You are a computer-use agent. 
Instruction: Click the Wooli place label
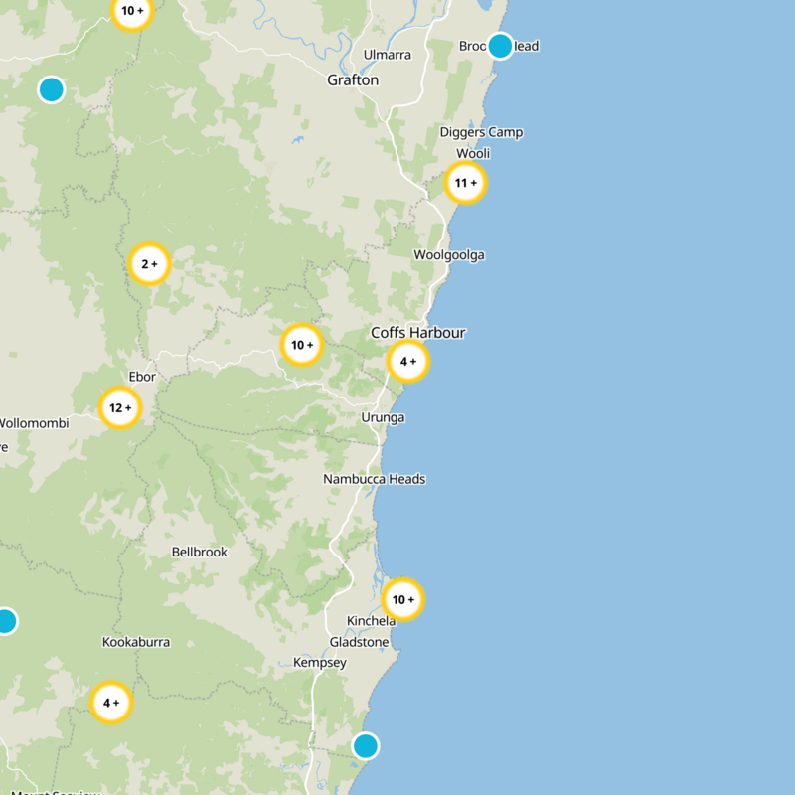click(473, 153)
